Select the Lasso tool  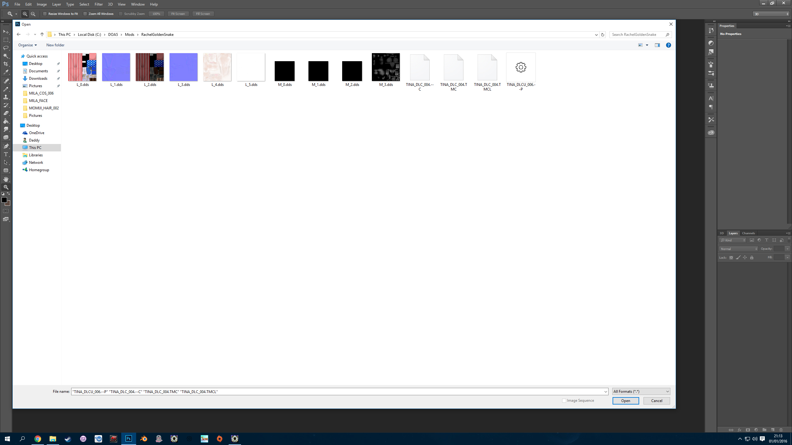pos(6,48)
